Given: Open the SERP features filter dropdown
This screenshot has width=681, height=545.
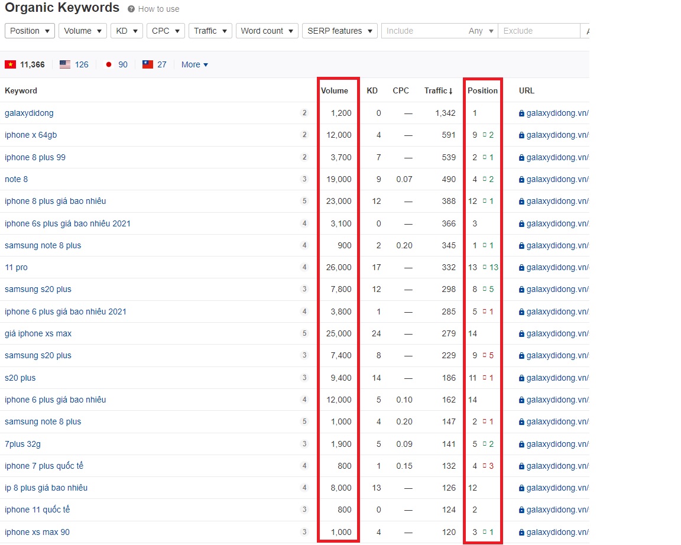Looking at the screenshot, I should pyautogui.click(x=340, y=31).
